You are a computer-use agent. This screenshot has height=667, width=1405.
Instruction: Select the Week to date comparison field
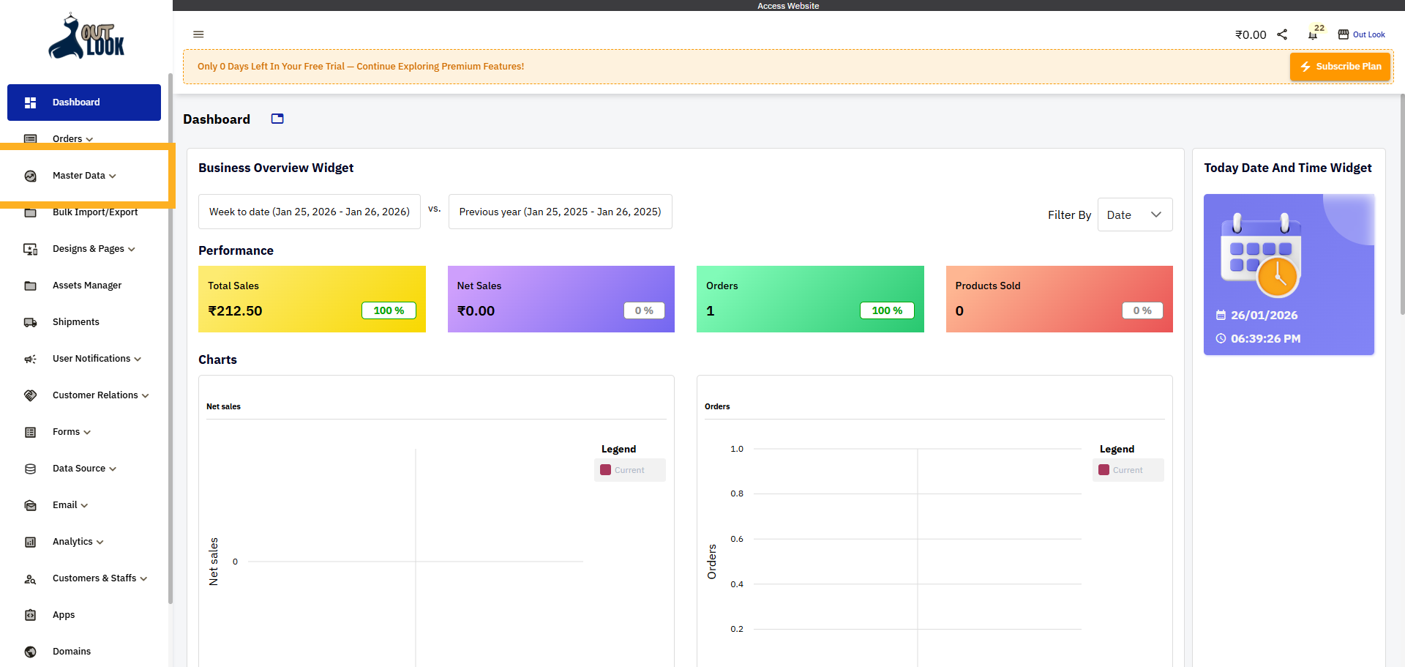click(309, 212)
